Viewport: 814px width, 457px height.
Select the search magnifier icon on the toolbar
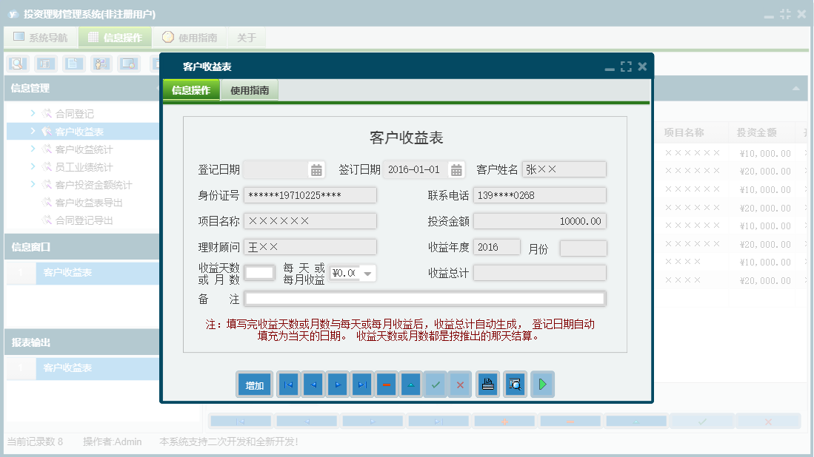[16, 64]
